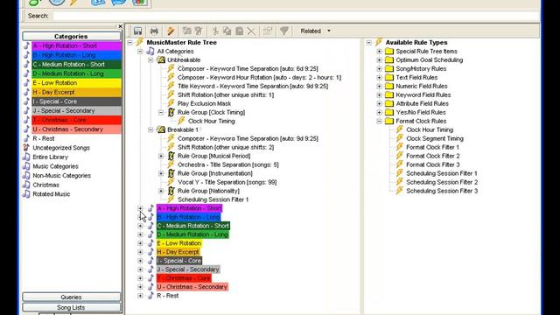The height and width of the screenshot is (315, 560).
Task: Expand Rule Group [Instrumentation]
Action: pos(161,173)
